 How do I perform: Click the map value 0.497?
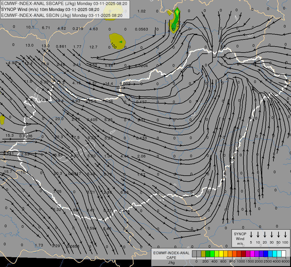pos(141,102)
